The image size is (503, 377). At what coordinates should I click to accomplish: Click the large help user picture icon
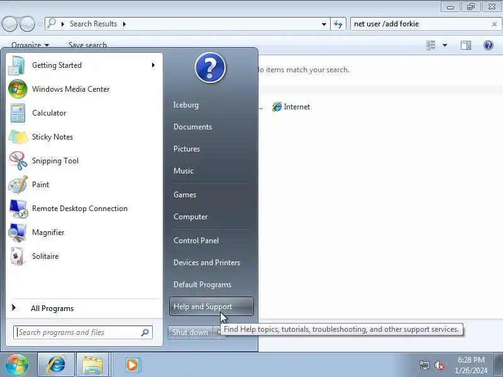tap(210, 68)
